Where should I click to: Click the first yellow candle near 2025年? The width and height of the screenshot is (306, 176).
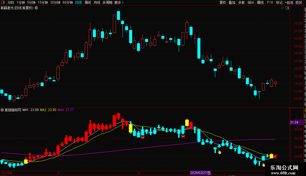coord(26,161)
